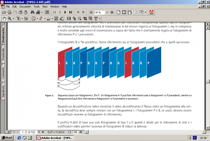Viewport: 210px width, 141px height.
Task: Click the zoom out minus button
Action: tap(91, 12)
